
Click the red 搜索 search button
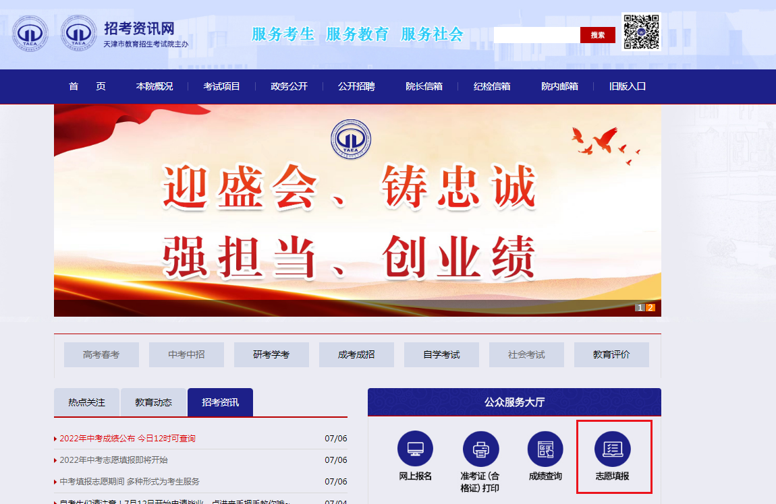[x=597, y=35]
